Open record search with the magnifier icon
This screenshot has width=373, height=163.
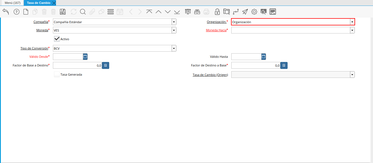(x=83, y=12)
